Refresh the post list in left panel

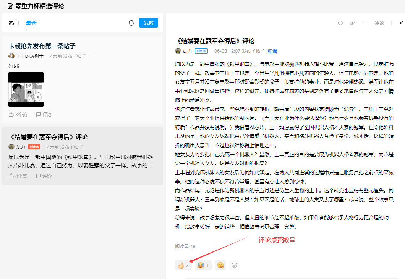[x=131, y=23]
